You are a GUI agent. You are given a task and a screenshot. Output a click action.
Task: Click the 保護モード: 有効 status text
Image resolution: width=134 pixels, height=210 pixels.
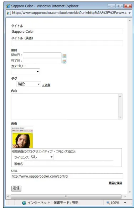(x=66, y=203)
